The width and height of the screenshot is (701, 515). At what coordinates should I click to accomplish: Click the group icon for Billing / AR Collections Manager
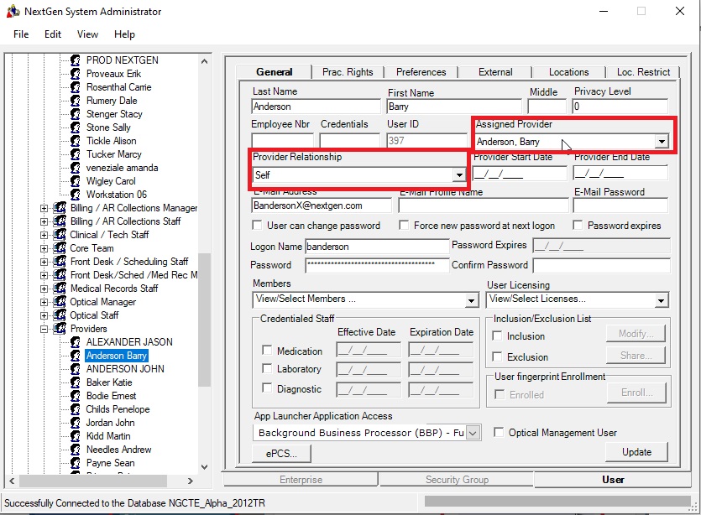coord(60,208)
